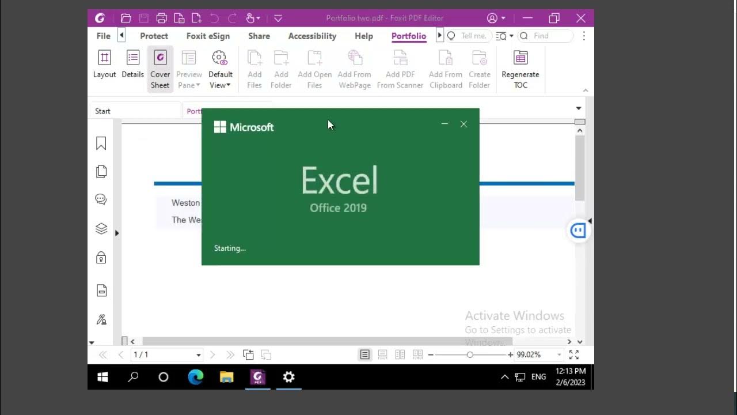Click the fullscreen icon in status bar
The height and width of the screenshot is (415, 737).
(574, 354)
